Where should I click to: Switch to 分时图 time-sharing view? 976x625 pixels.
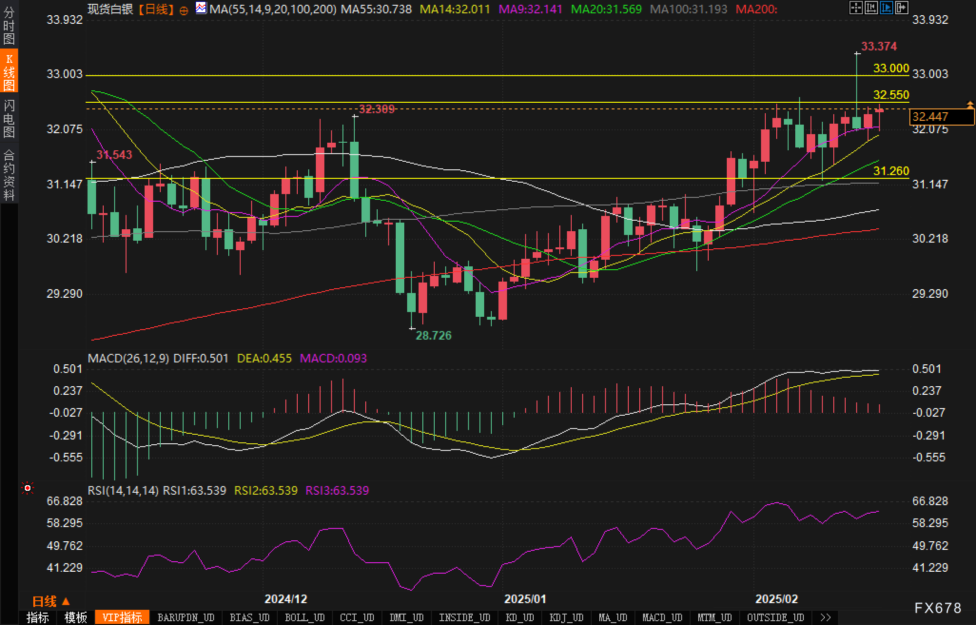9,26
